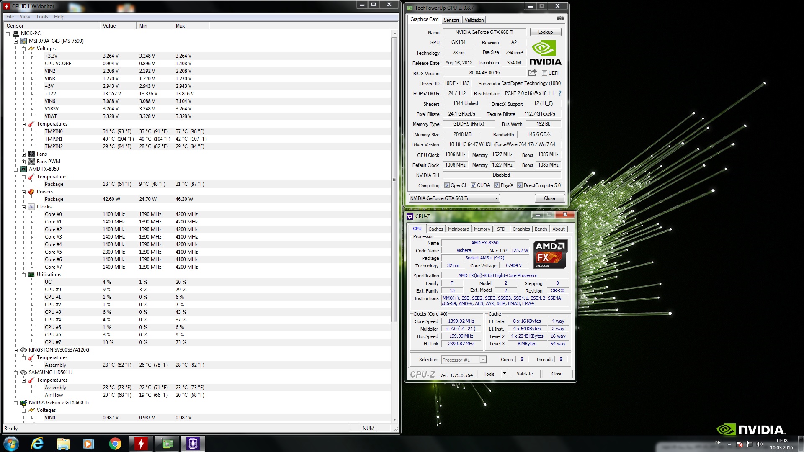Expand the Fans PWM tree node

(24, 162)
